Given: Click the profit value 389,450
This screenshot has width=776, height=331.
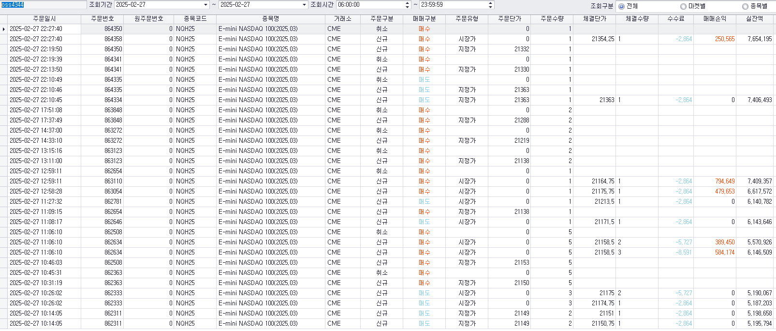Looking at the screenshot, I should [725, 242].
